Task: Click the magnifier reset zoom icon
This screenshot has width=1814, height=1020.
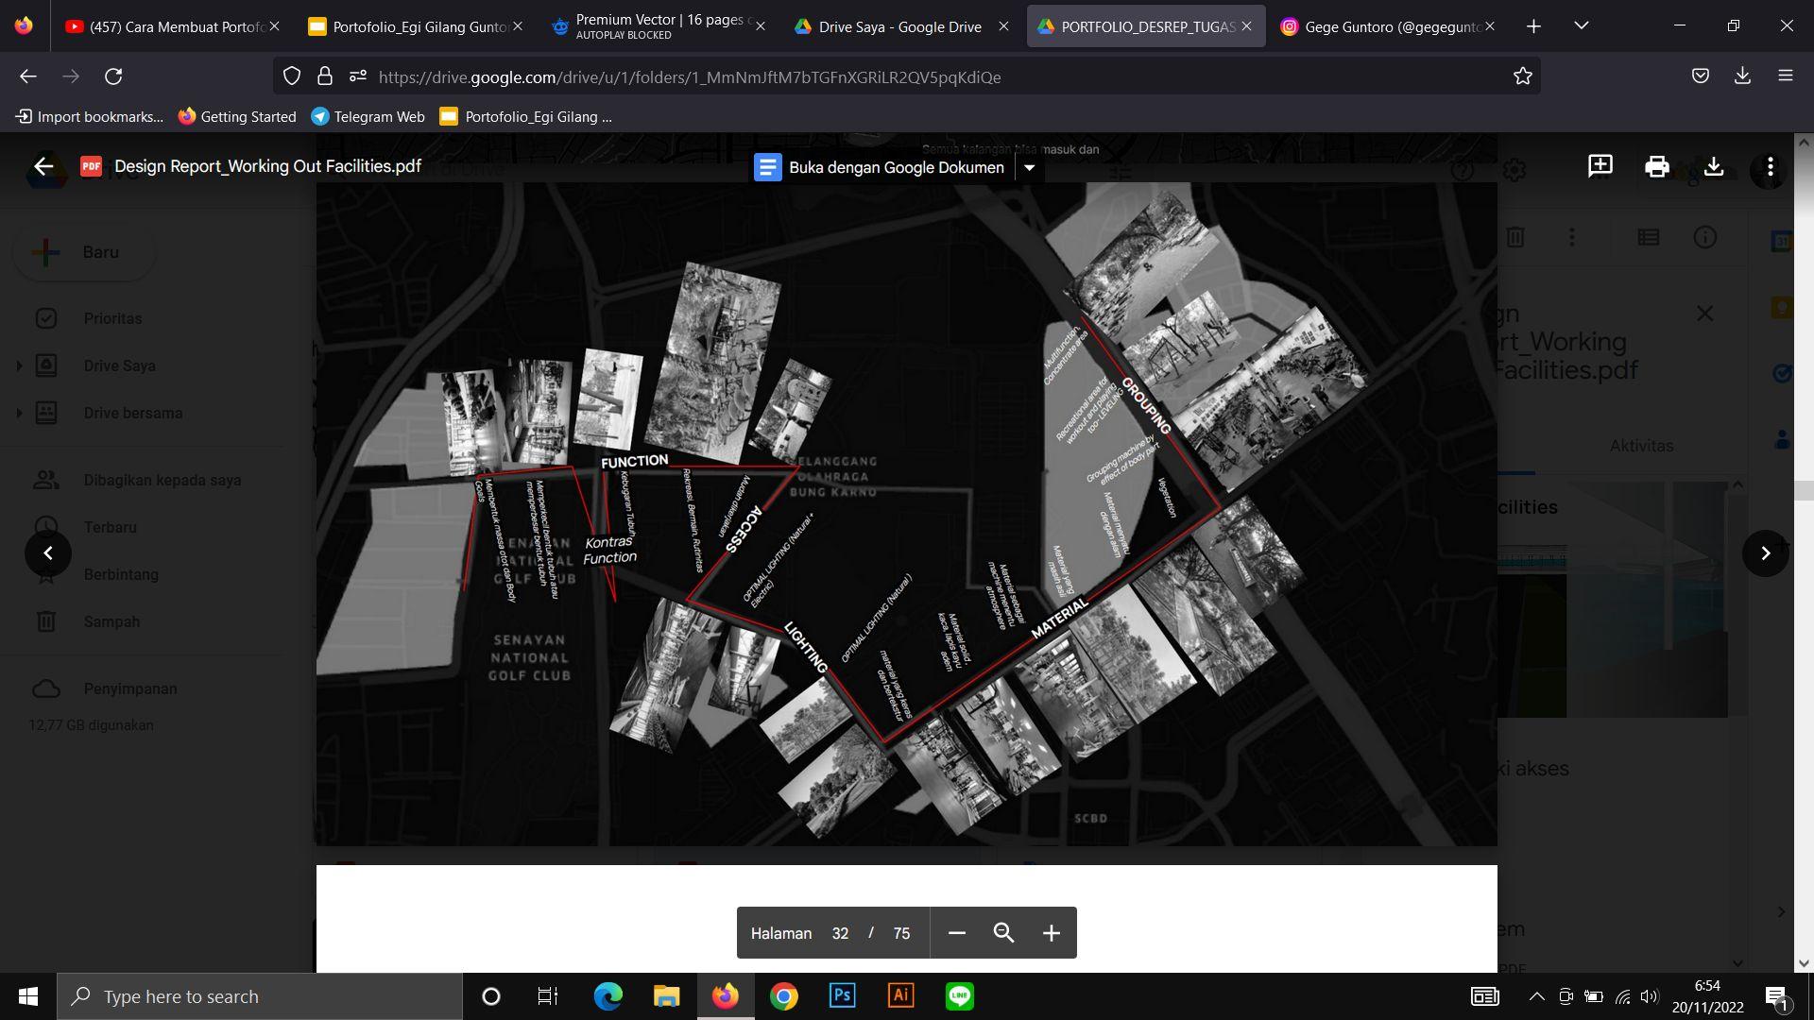Action: point(1003,933)
